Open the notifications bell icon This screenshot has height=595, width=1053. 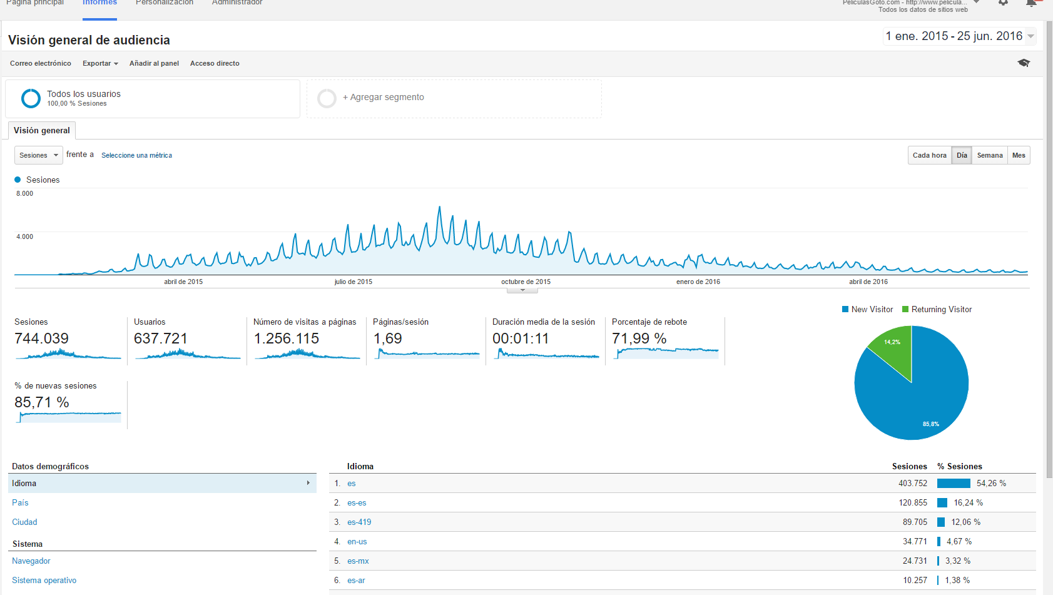[1031, 3]
